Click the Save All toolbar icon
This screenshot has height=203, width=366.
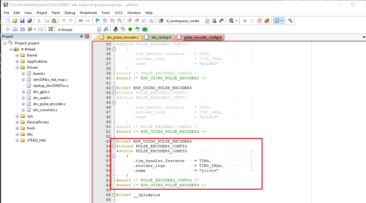(30, 21)
